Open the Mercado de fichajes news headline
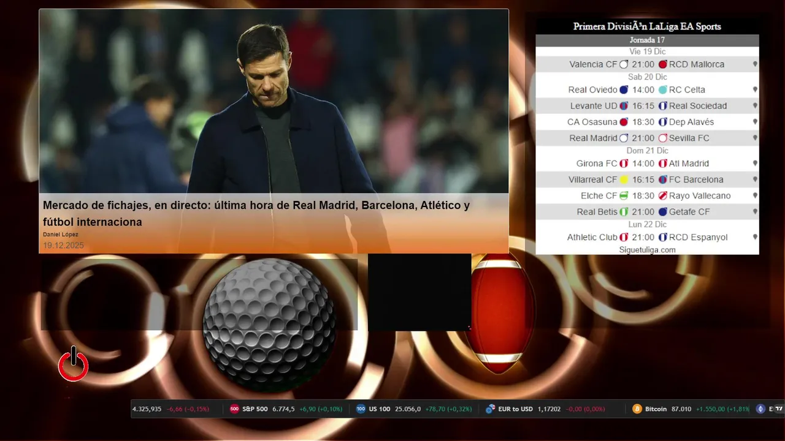 coord(256,214)
